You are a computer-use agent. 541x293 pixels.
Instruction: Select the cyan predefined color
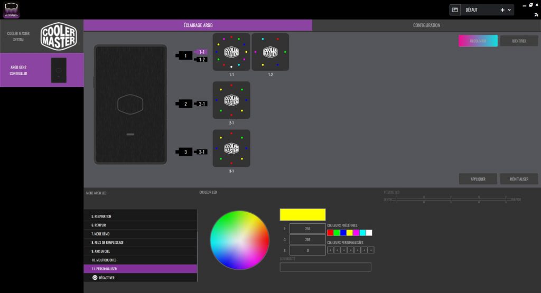coord(362,233)
